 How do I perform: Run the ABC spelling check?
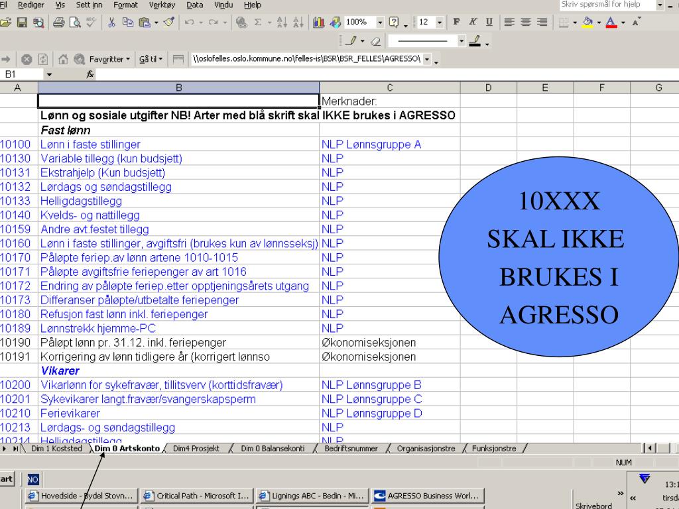point(91,22)
